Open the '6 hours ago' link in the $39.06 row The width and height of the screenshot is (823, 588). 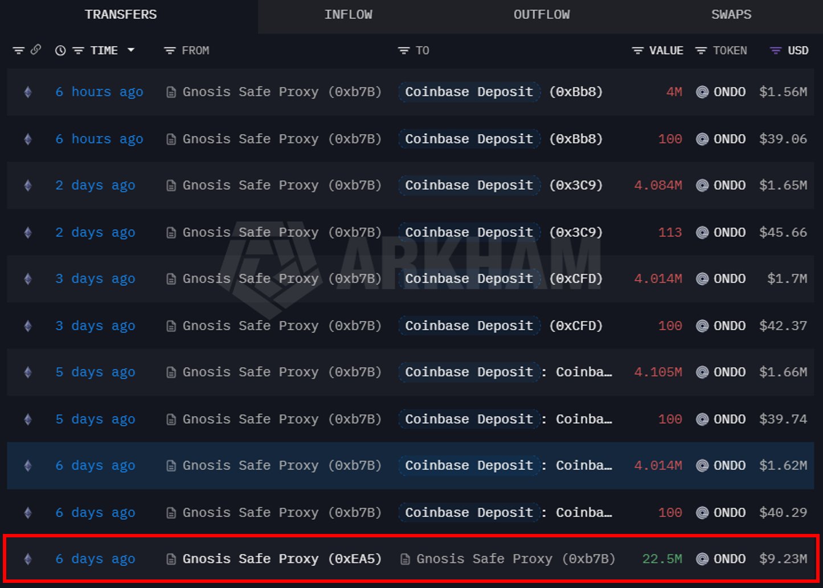(99, 139)
